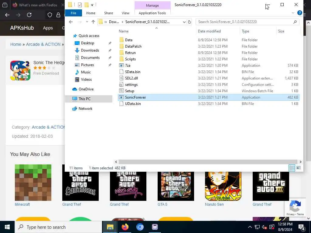The height and width of the screenshot is (233, 311).
Task: Open the Application Tools tab
Action: (x=152, y=13)
